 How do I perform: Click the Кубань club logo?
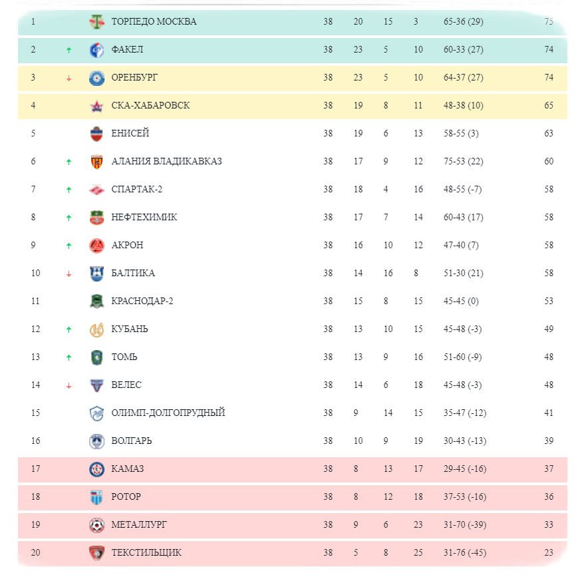pos(97,329)
